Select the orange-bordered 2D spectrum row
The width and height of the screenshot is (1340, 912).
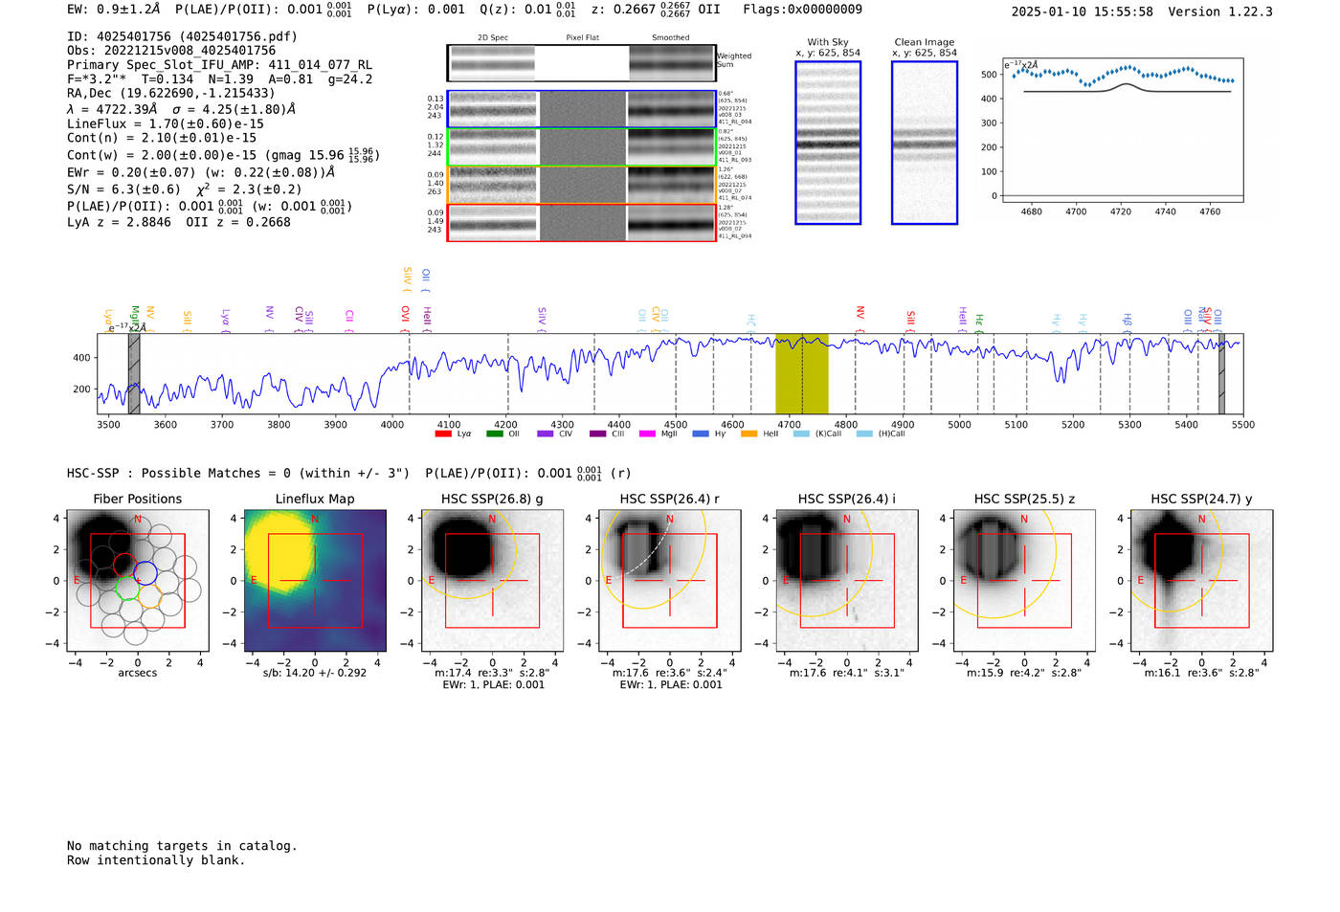pyautogui.click(x=581, y=185)
